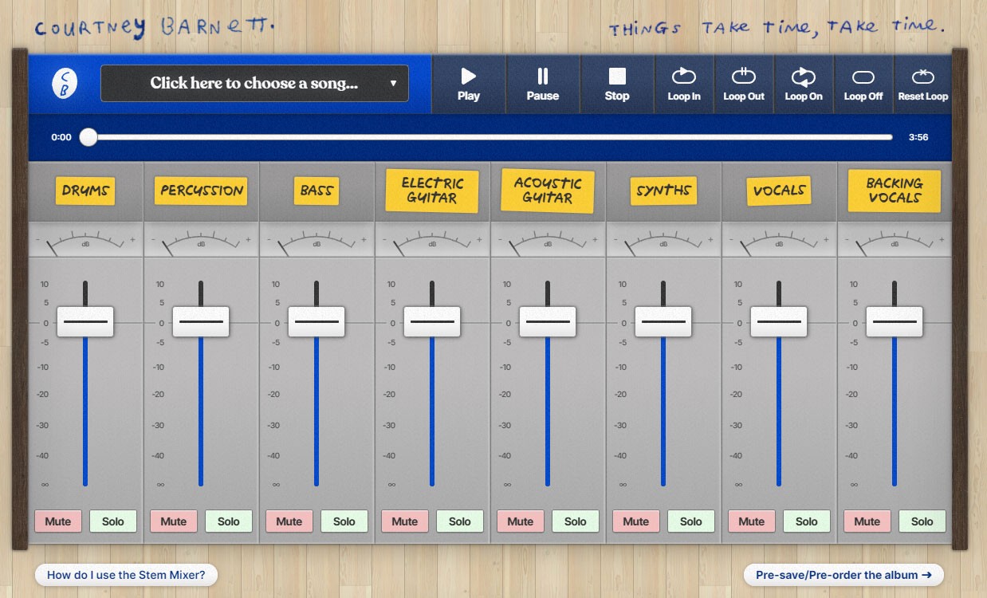Mute the Percussion track
Viewport: 987px width, 598px height.
174,521
